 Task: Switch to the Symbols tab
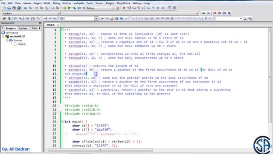click(23, 28)
